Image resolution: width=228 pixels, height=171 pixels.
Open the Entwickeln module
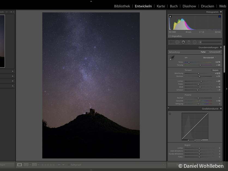143,6
